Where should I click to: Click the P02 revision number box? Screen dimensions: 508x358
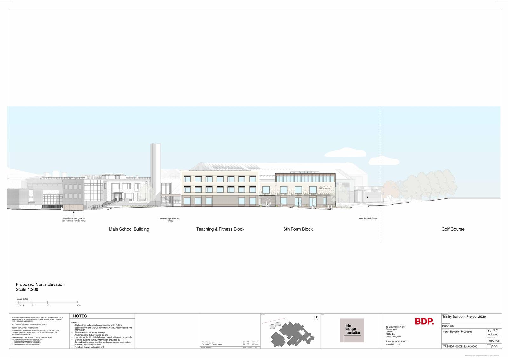pyautogui.click(x=494, y=347)
